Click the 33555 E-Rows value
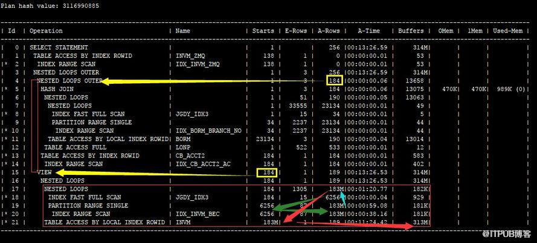Screen dimensions: 537x243 point(298,106)
